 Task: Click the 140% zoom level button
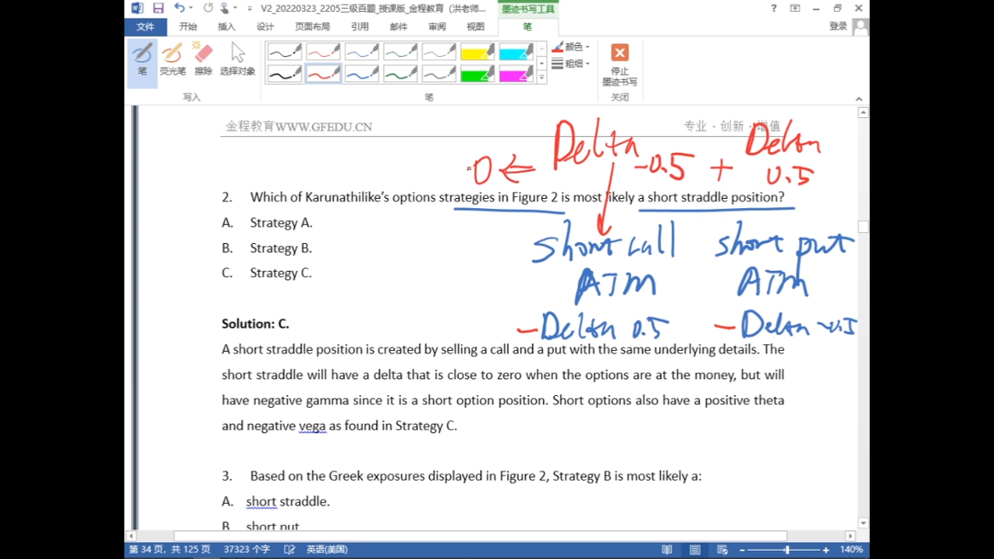[x=851, y=550]
